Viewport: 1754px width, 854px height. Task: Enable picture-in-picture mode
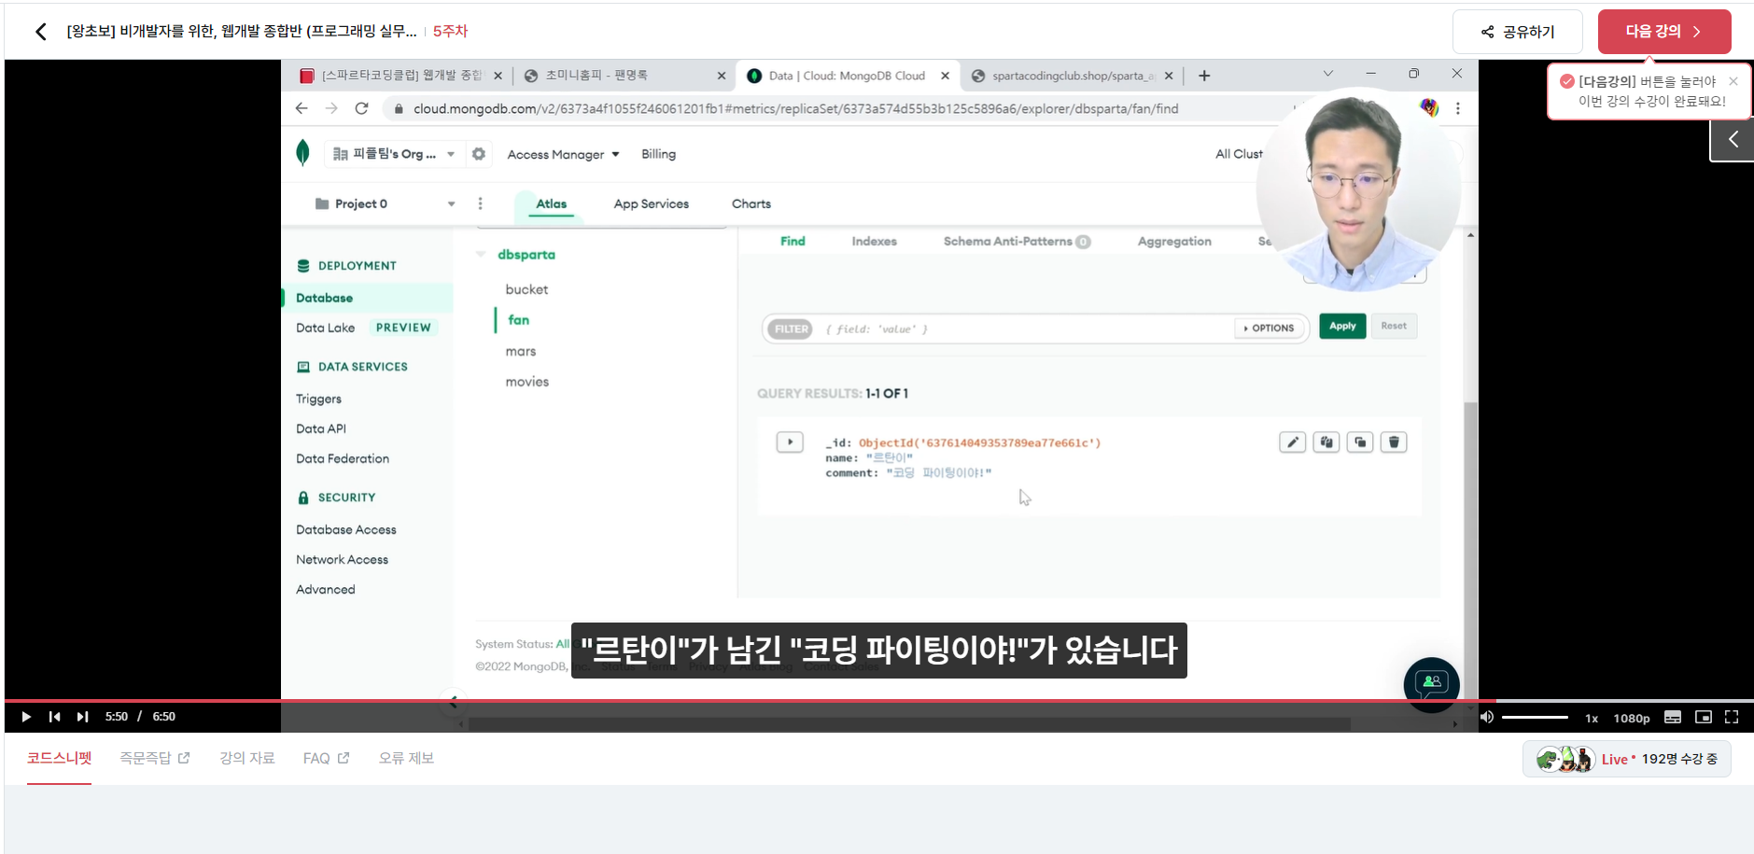tap(1704, 717)
